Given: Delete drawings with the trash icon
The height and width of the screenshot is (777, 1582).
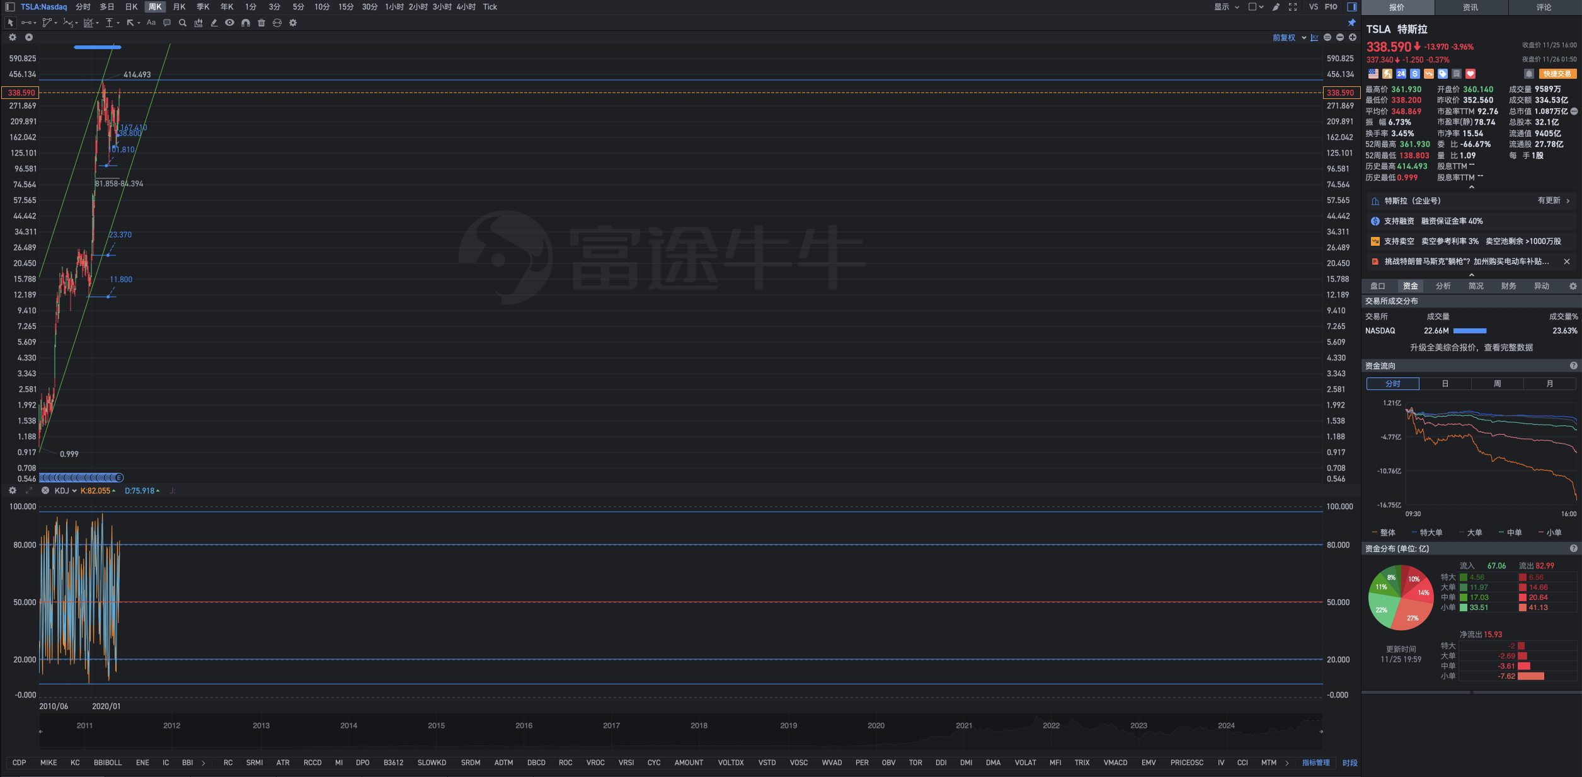Looking at the screenshot, I should click(261, 23).
